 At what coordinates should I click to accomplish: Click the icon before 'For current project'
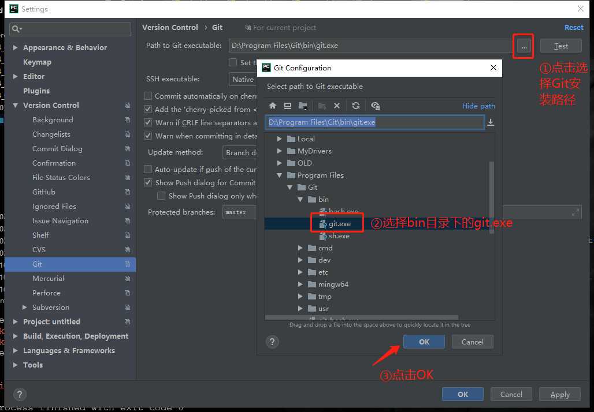pyautogui.click(x=248, y=28)
